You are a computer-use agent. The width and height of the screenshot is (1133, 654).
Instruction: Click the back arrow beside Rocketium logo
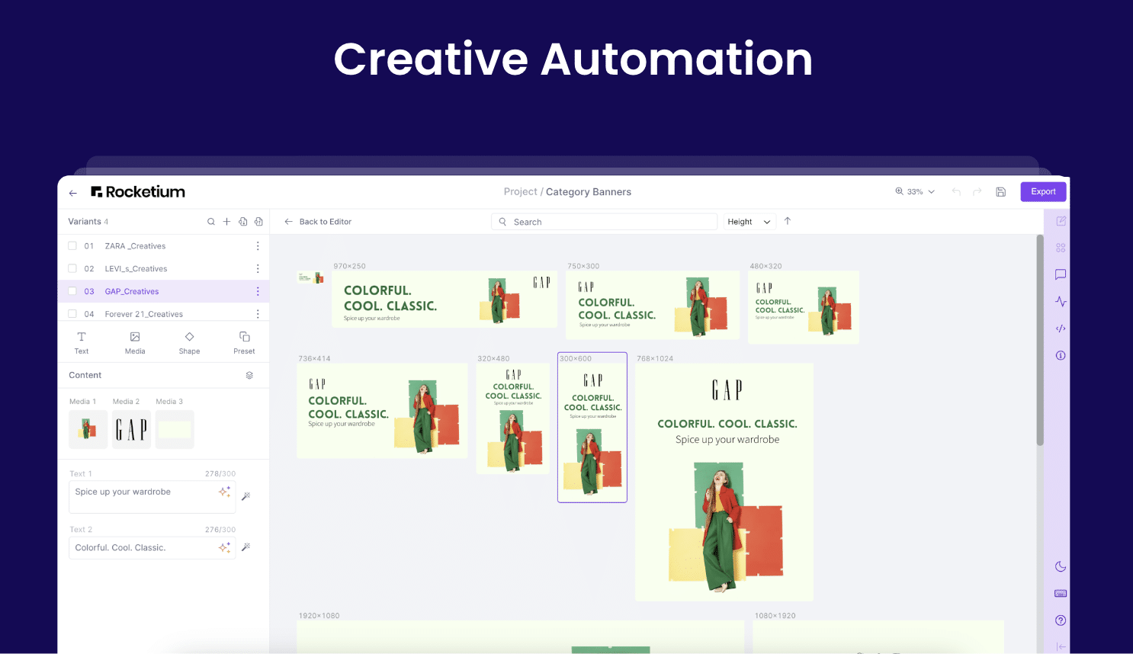coord(73,193)
